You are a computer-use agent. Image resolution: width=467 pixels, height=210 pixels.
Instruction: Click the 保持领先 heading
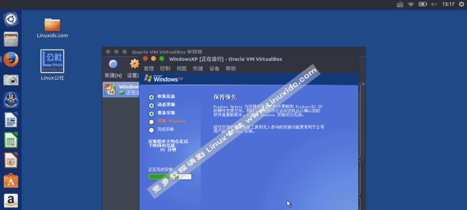[x=225, y=97]
